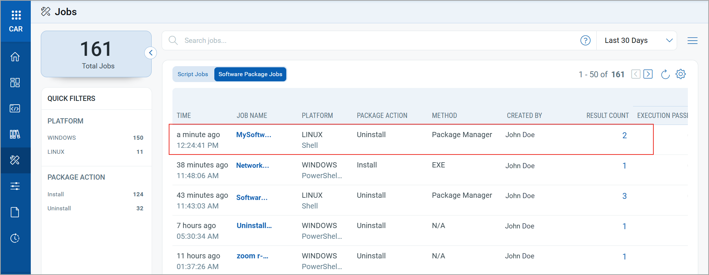Viewport: 709px width, 275px height.
Task: Open the history clock icon in sidebar
Action: [15, 238]
